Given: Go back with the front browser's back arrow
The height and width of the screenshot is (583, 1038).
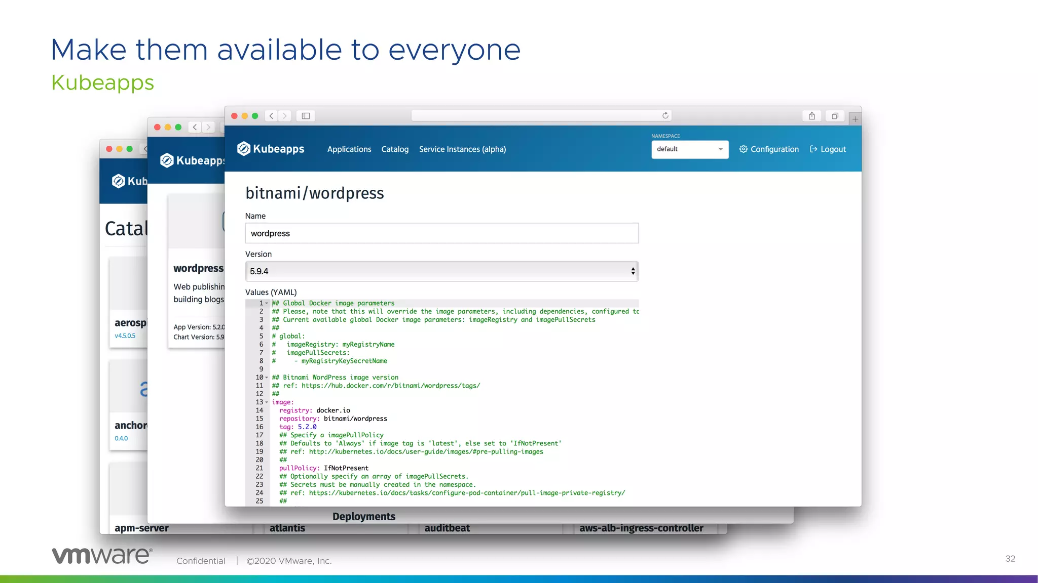Looking at the screenshot, I should [272, 116].
